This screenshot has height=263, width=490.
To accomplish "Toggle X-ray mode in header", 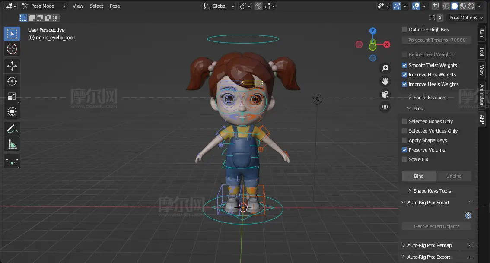I will (435, 6).
